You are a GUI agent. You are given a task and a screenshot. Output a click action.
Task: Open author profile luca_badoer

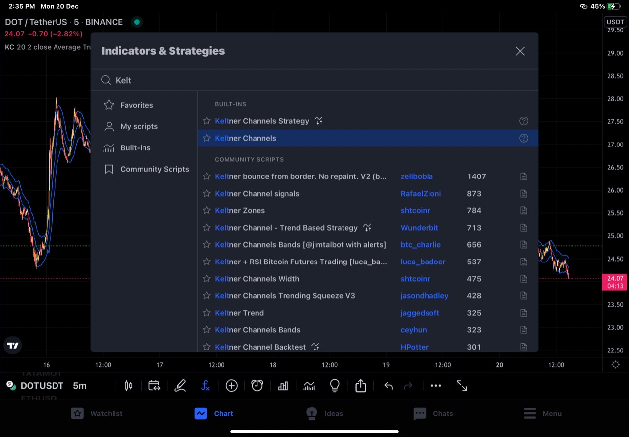[x=422, y=262]
